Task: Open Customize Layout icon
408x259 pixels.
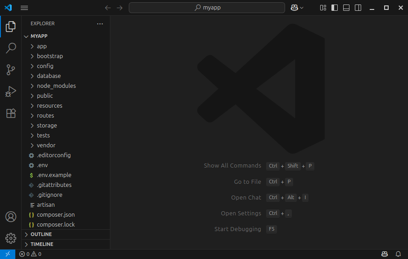Action: pyautogui.click(x=323, y=8)
